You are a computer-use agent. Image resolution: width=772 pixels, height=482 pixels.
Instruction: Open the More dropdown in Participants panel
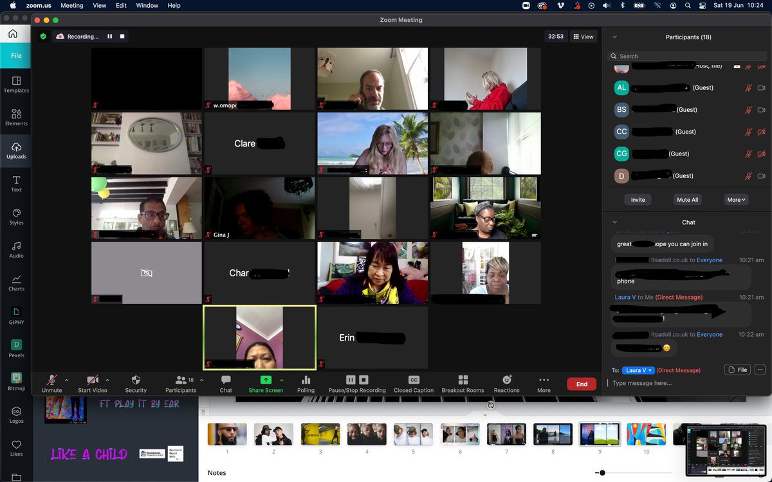tap(737, 200)
